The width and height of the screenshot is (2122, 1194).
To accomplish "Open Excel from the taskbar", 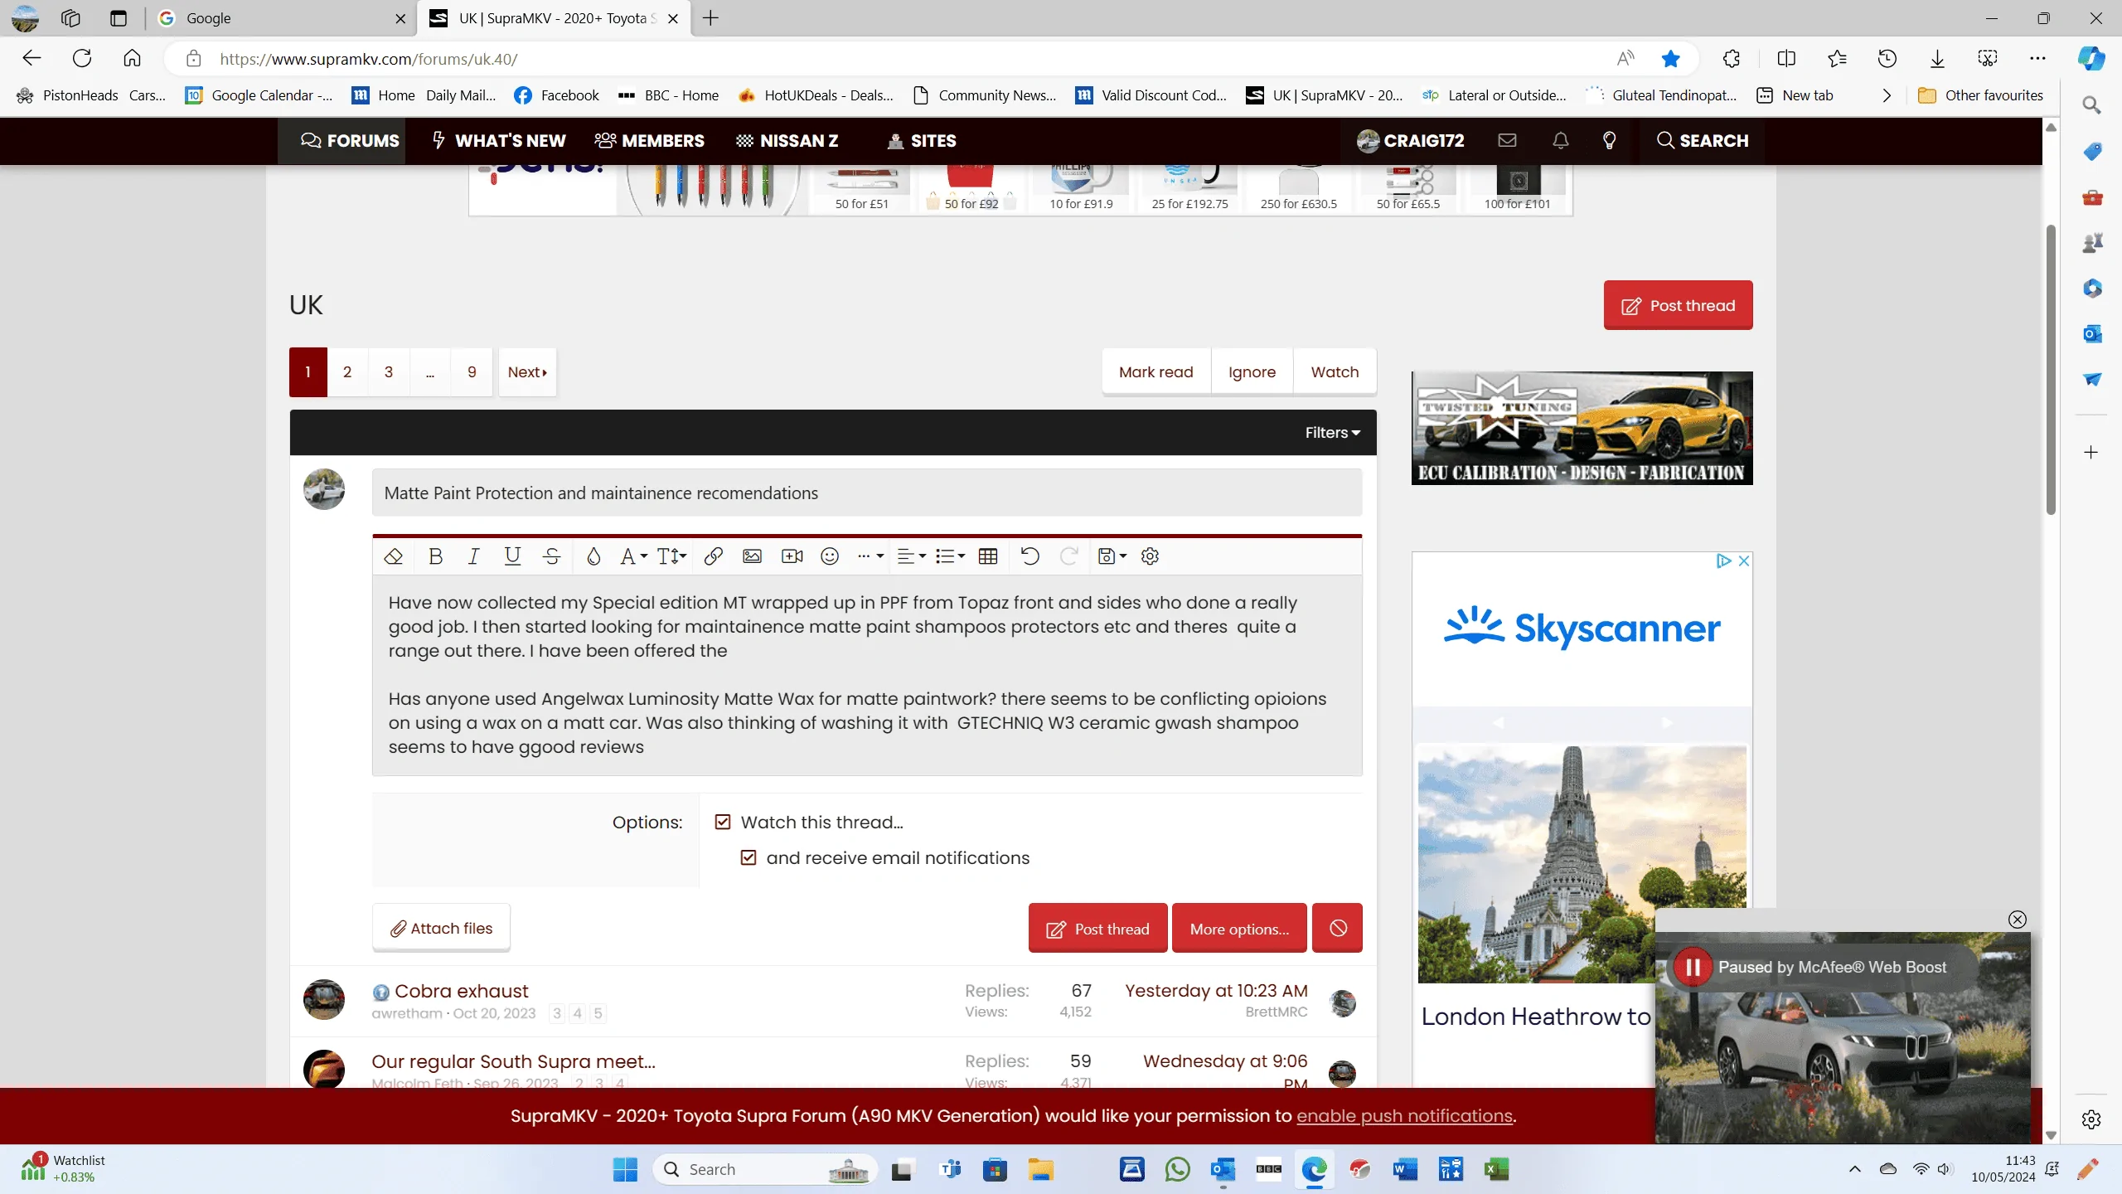I will click(x=1496, y=1169).
